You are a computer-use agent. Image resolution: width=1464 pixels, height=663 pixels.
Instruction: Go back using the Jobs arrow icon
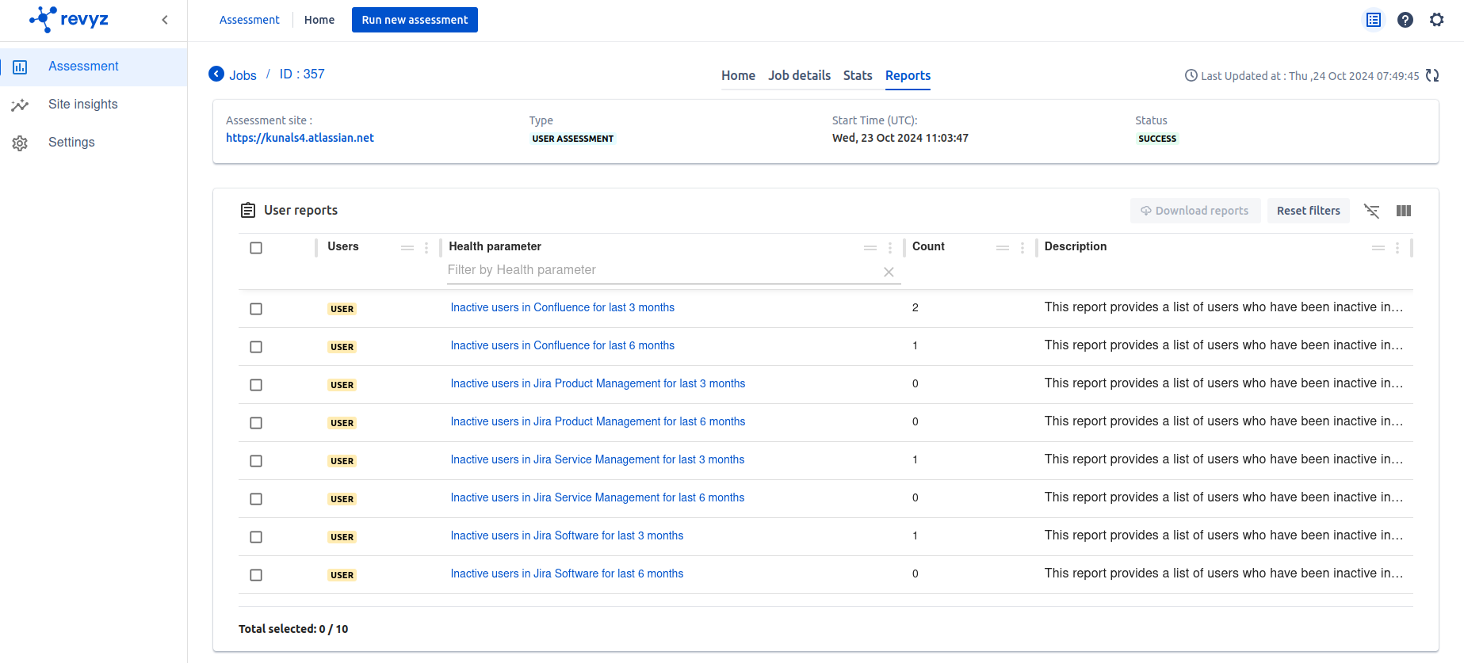coord(216,74)
